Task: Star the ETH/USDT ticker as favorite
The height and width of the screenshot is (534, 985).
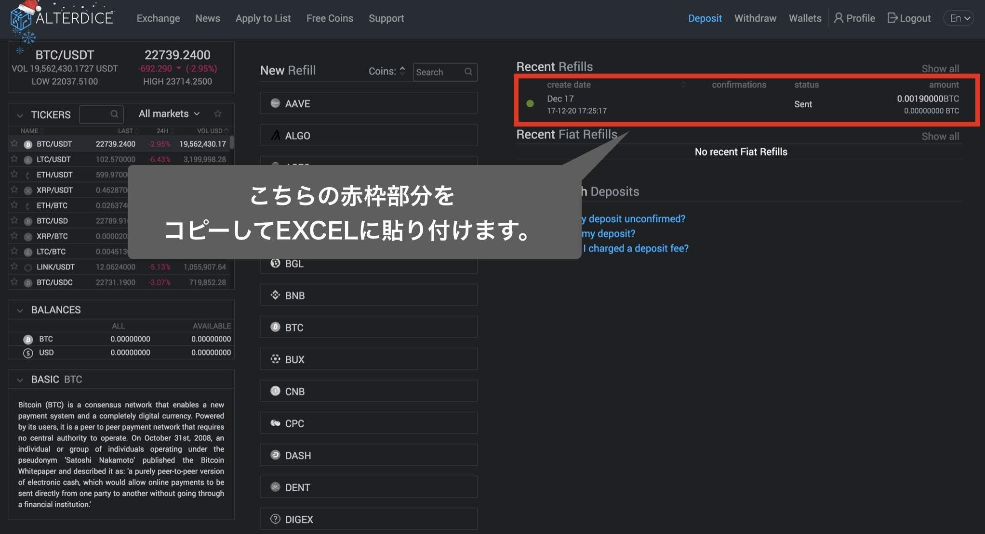Action: point(14,174)
